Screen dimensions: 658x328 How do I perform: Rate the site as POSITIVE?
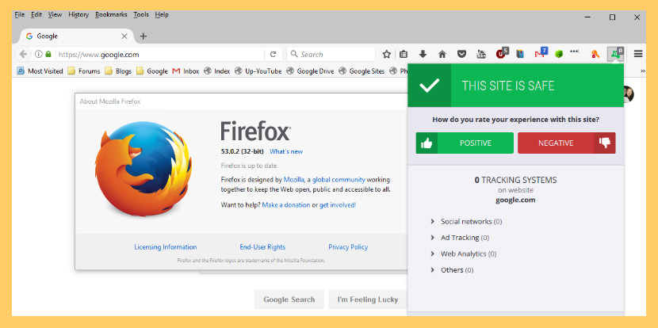tap(464, 143)
